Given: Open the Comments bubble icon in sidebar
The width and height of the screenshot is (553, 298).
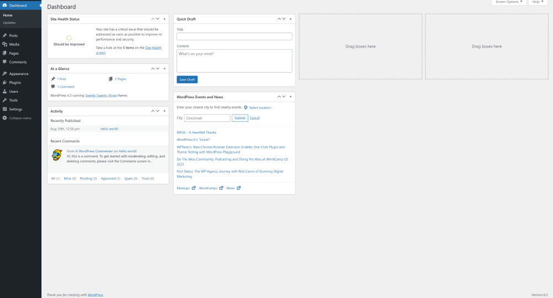Looking at the screenshot, I should click(x=4, y=62).
